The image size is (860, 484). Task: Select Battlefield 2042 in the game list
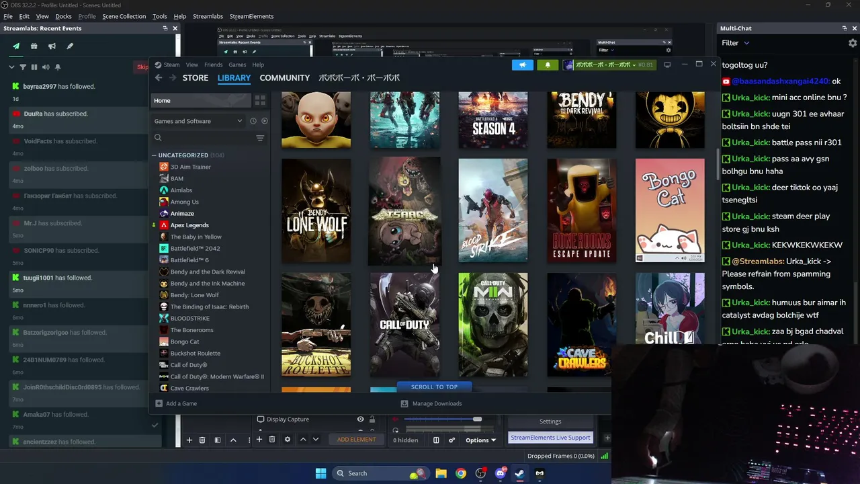[x=195, y=249]
